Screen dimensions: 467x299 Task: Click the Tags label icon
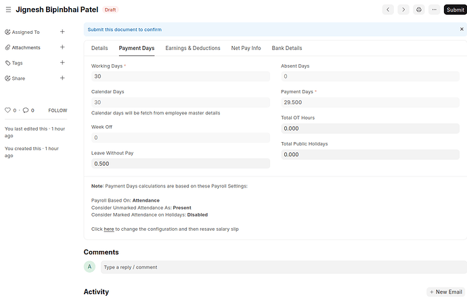pos(7,63)
